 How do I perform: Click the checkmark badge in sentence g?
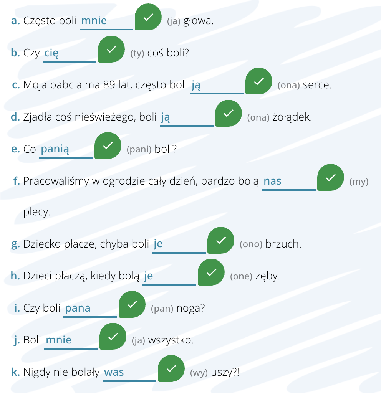pyautogui.click(x=221, y=240)
